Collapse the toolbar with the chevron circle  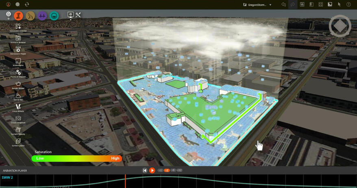[x=9, y=15]
